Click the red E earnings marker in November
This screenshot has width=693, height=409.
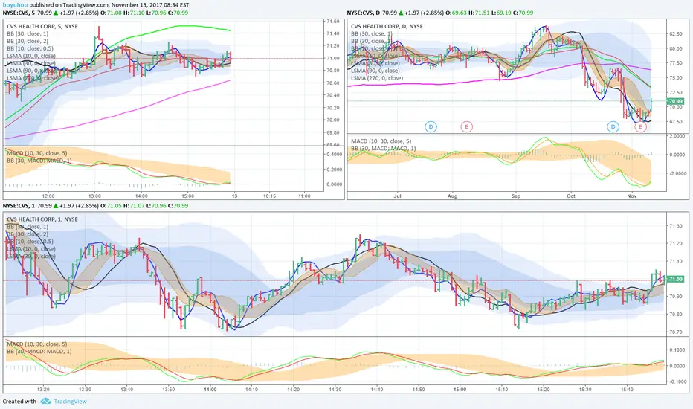click(640, 127)
